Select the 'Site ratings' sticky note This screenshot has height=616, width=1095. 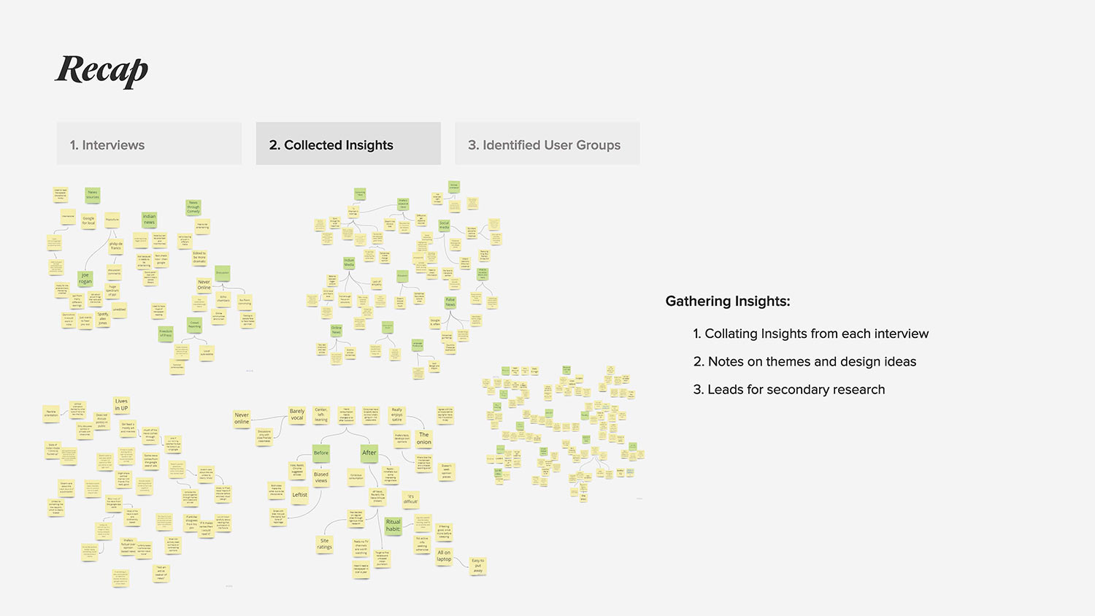click(x=325, y=544)
